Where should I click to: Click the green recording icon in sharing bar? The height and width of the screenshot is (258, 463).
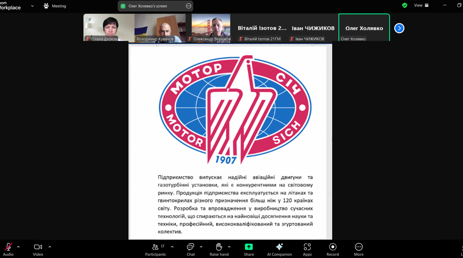(123, 6)
